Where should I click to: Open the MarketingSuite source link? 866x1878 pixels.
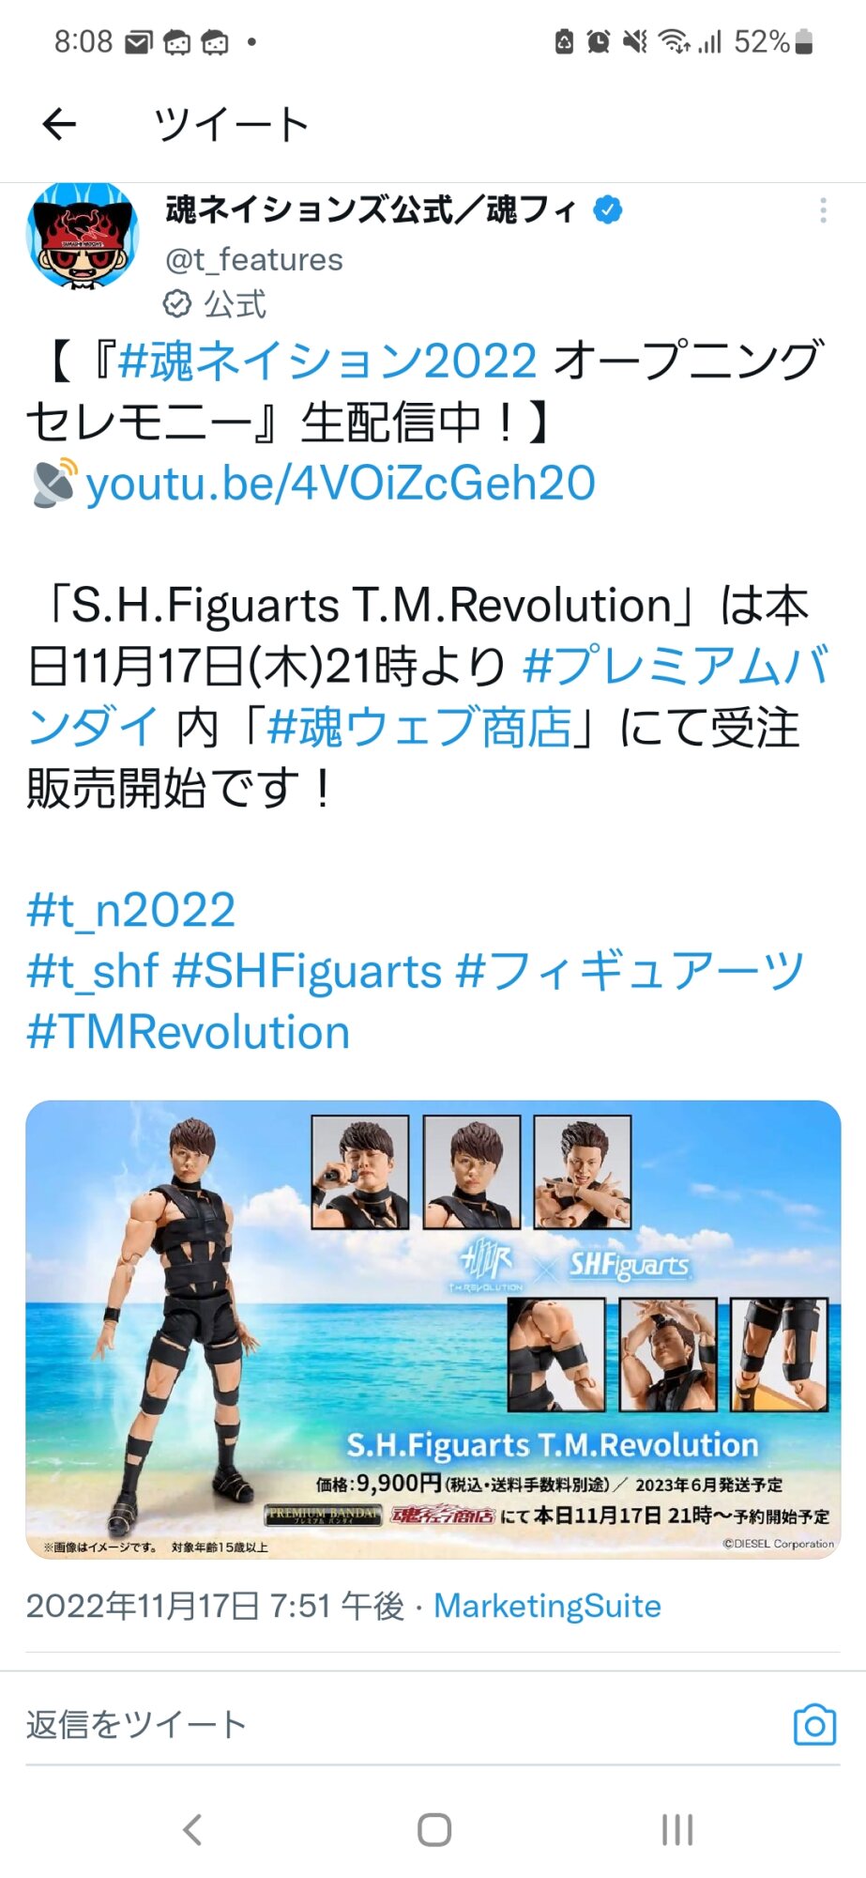547,1606
